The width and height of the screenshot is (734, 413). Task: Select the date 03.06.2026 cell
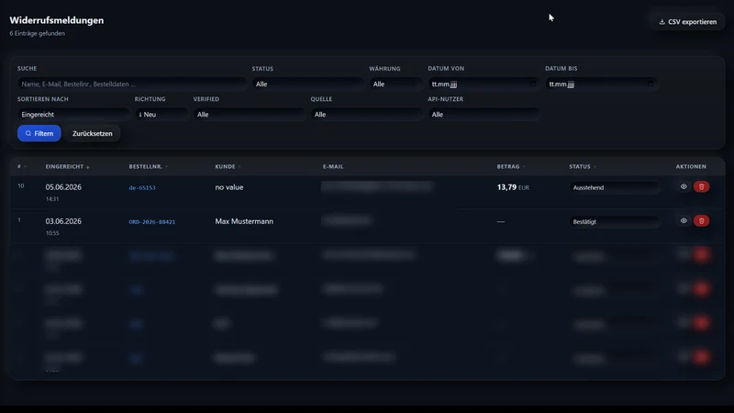click(x=63, y=221)
